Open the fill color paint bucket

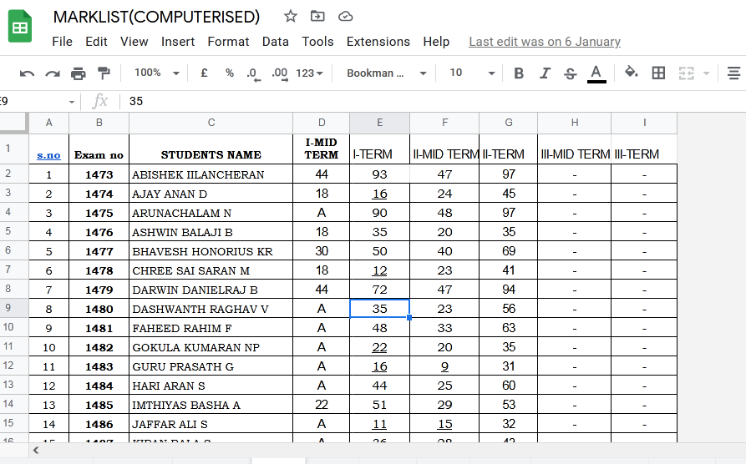coord(632,73)
